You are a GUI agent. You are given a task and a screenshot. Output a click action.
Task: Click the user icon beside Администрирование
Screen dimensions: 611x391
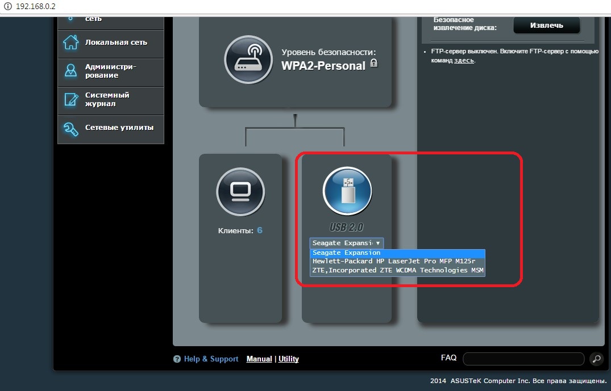point(70,70)
